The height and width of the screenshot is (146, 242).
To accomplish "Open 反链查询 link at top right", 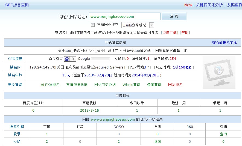I will pos(234,5).
